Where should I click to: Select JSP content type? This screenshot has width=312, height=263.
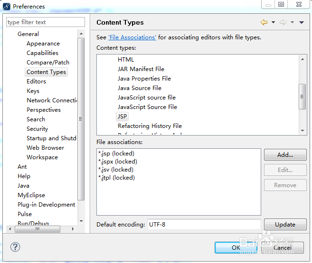pos(122,117)
